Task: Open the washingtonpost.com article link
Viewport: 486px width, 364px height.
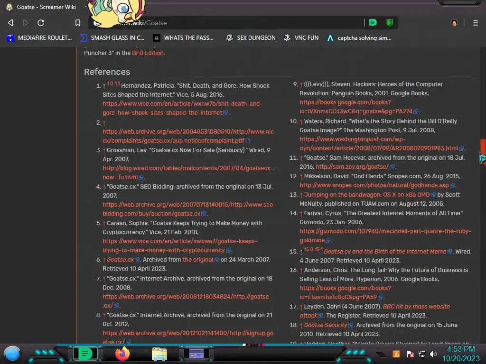Action: click(379, 144)
